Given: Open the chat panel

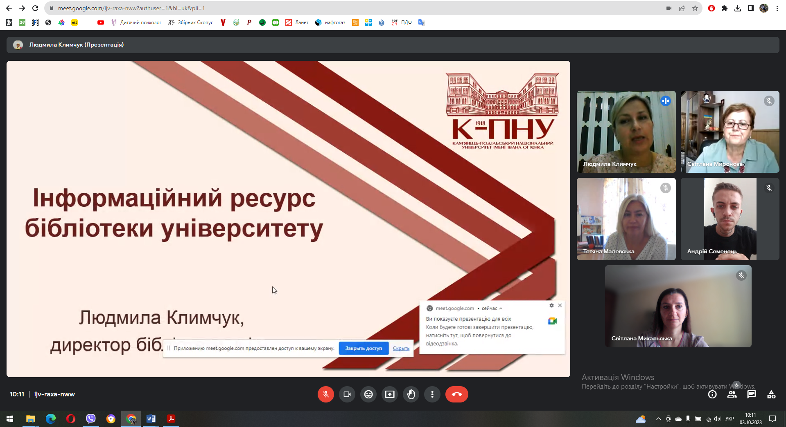Looking at the screenshot, I should click(752, 394).
